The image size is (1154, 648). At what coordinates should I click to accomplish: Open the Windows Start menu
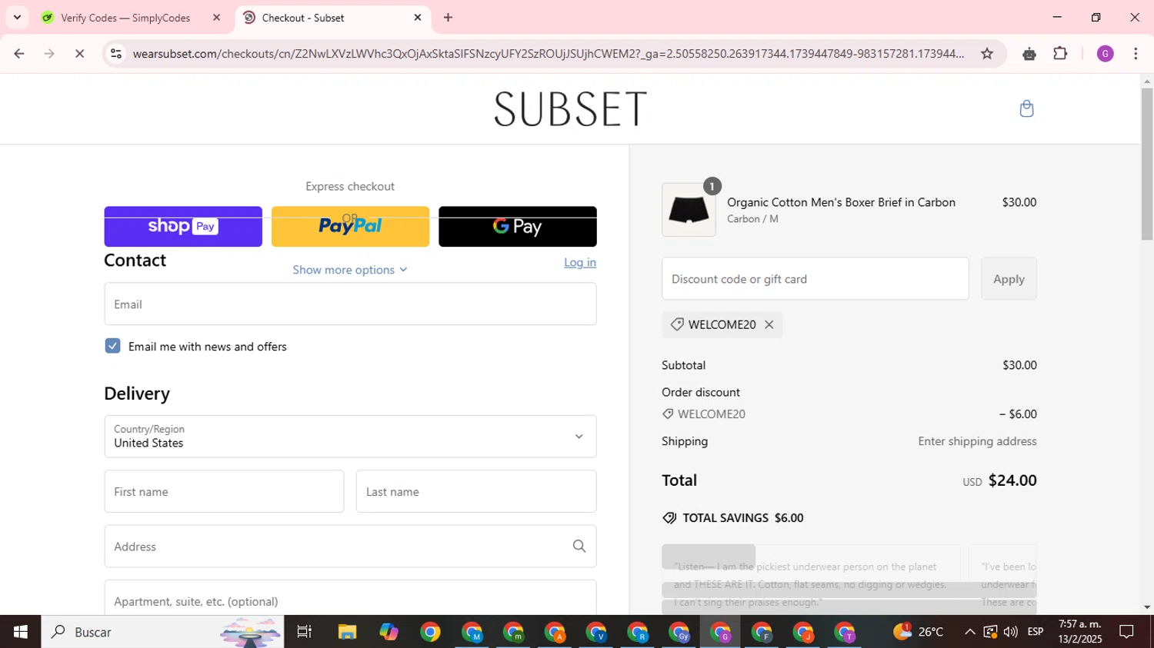[20, 632]
